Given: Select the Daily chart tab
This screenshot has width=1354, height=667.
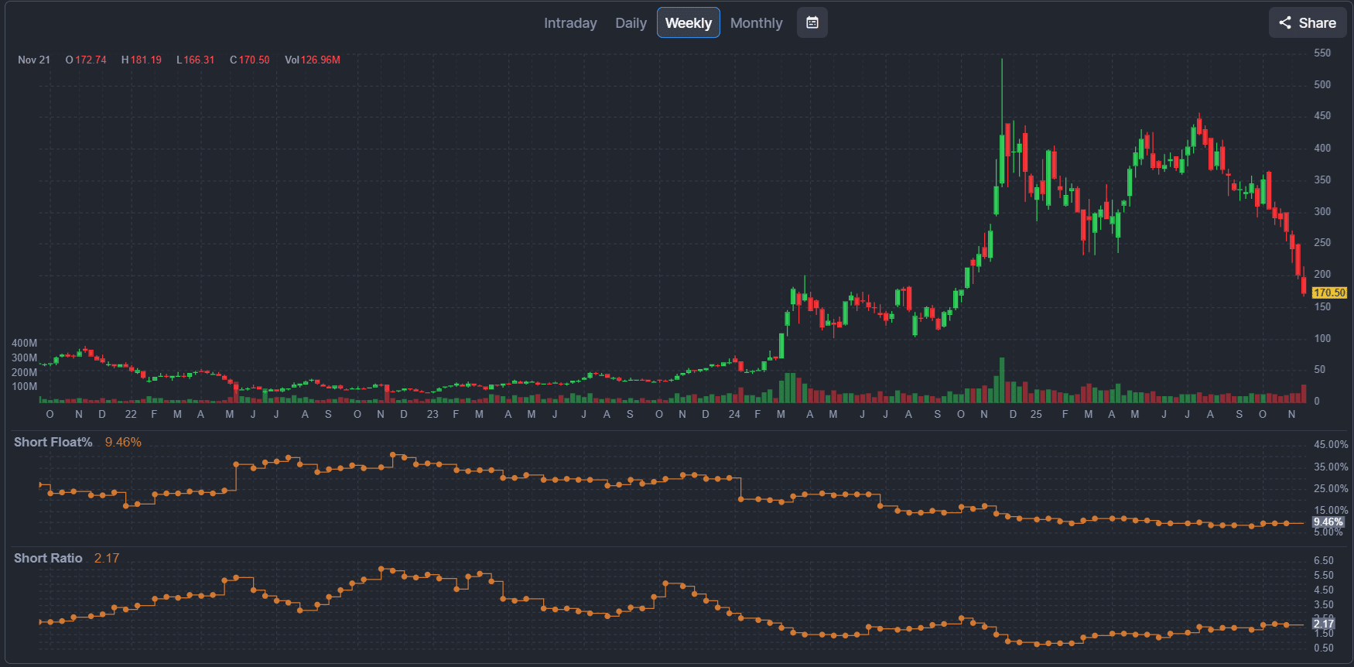Looking at the screenshot, I should coord(631,23).
